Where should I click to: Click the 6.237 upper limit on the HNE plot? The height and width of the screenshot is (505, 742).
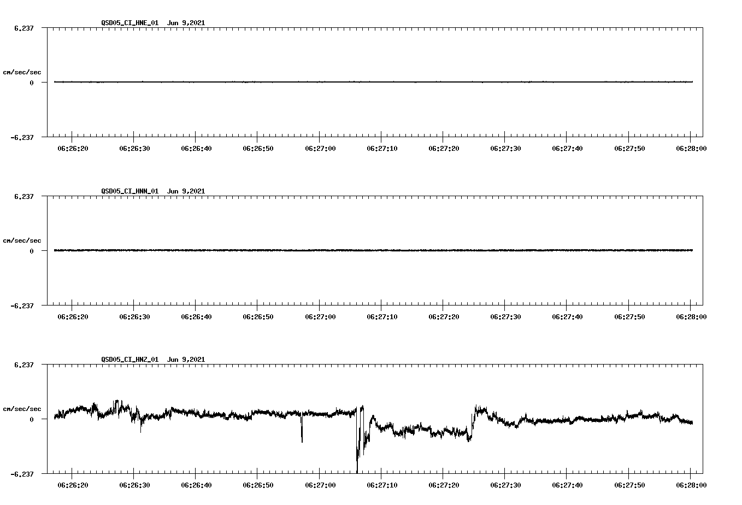tap(23, 28)
